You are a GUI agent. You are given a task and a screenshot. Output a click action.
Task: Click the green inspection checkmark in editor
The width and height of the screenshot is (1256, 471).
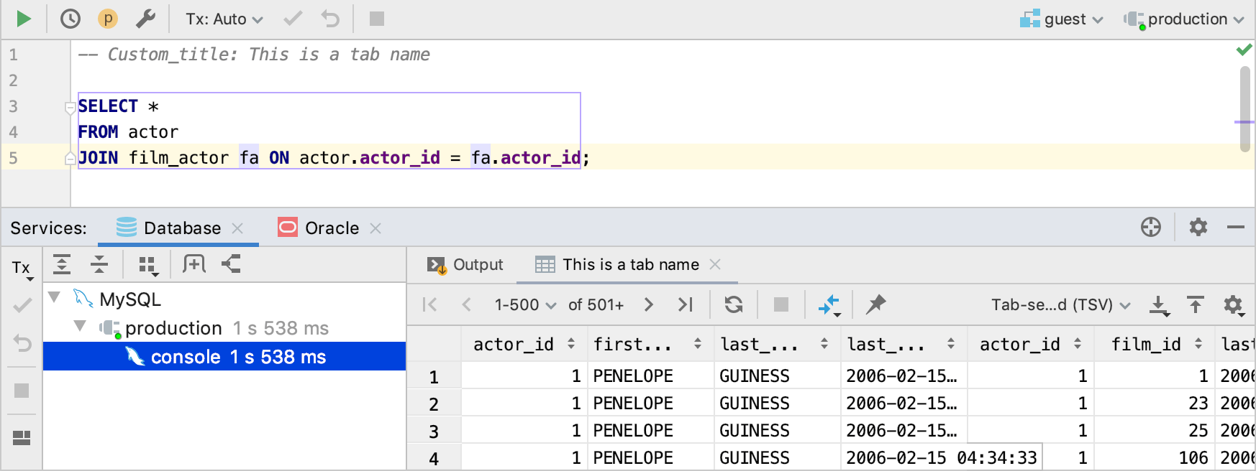click(1244, 50)
